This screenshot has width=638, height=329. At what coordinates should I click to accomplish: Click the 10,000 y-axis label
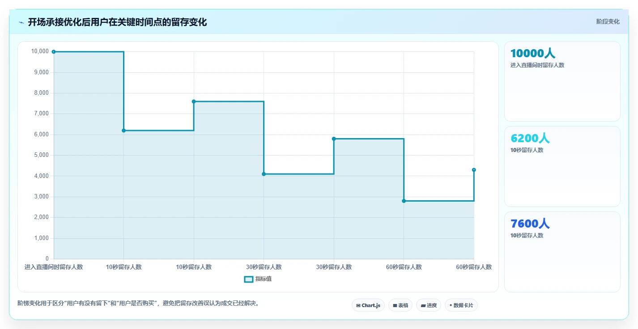[x=40, y=51]
